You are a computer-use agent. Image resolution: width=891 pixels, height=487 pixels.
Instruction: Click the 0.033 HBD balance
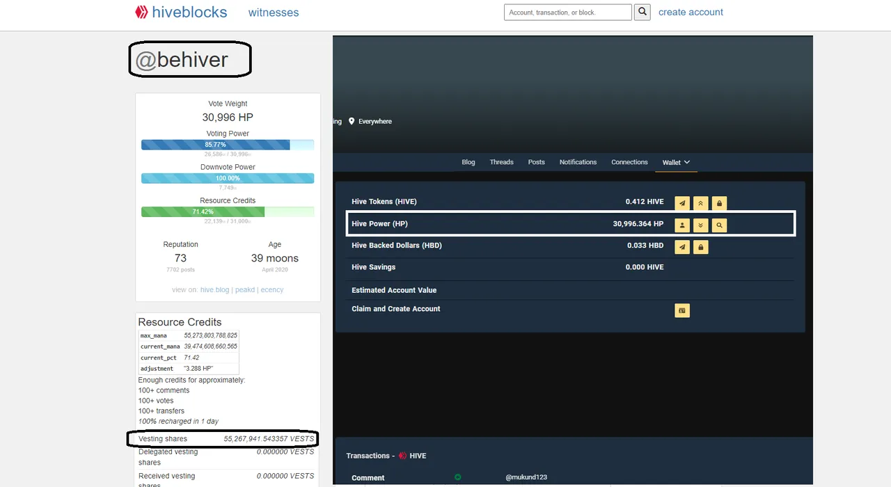pyautogui.click(x=645, y=246)
